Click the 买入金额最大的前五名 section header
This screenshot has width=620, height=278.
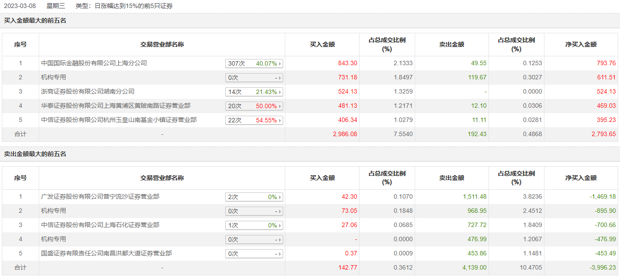[x=35, y=20]
